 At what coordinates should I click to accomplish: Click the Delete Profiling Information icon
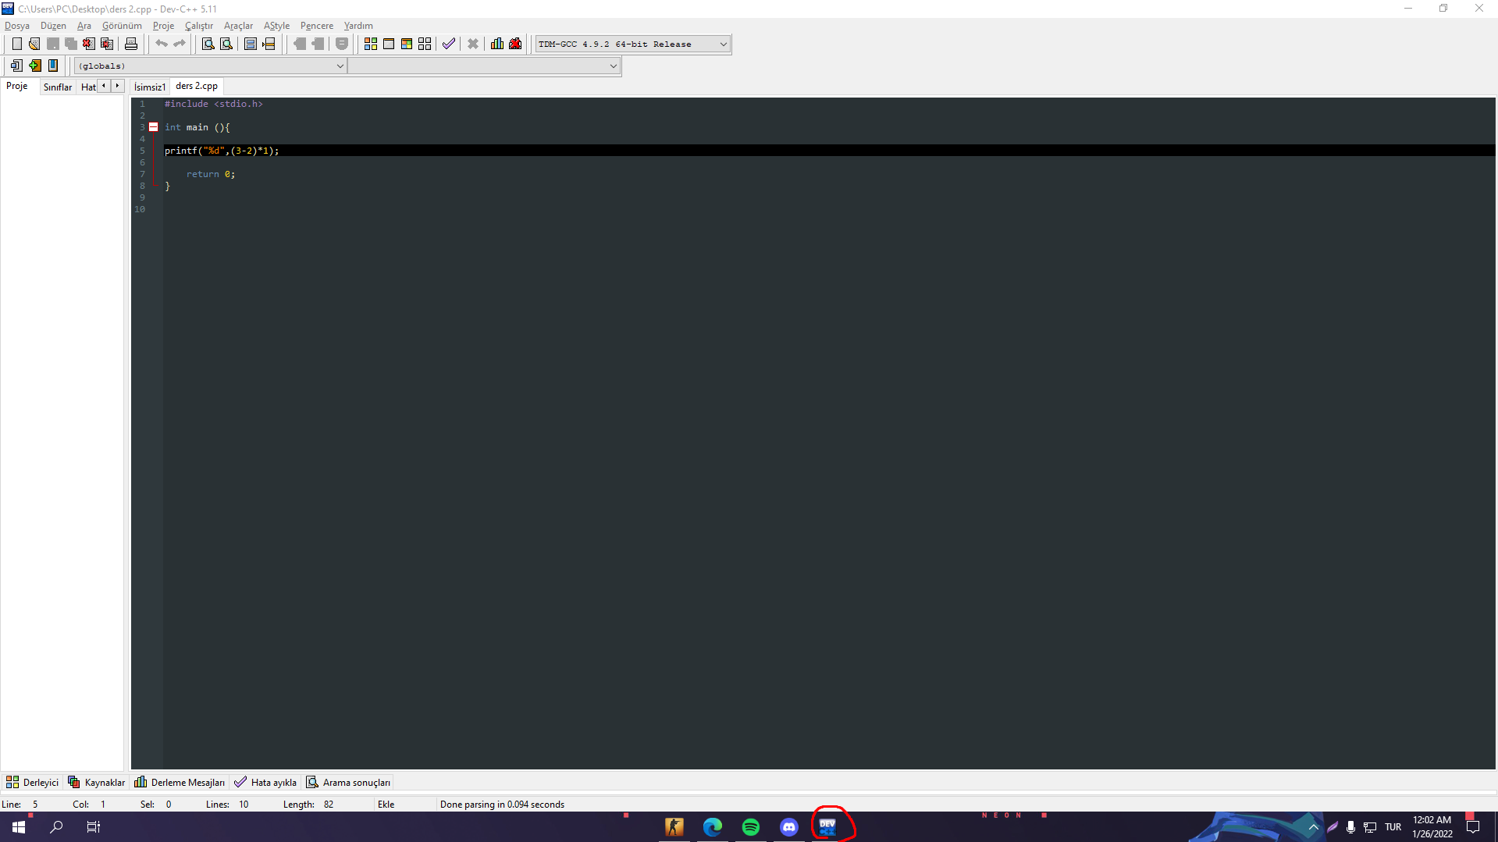515,44
